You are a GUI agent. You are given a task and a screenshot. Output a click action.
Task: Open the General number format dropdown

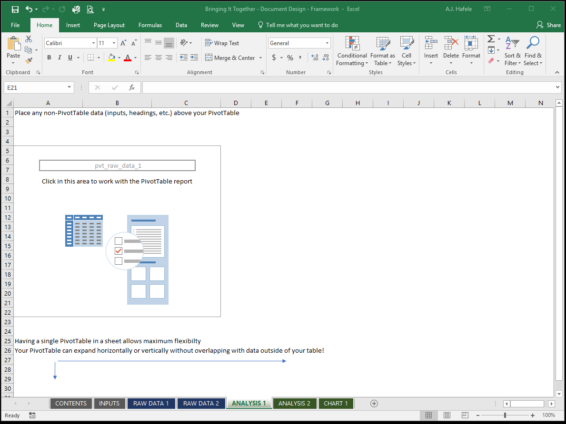[x=328, y=43]
